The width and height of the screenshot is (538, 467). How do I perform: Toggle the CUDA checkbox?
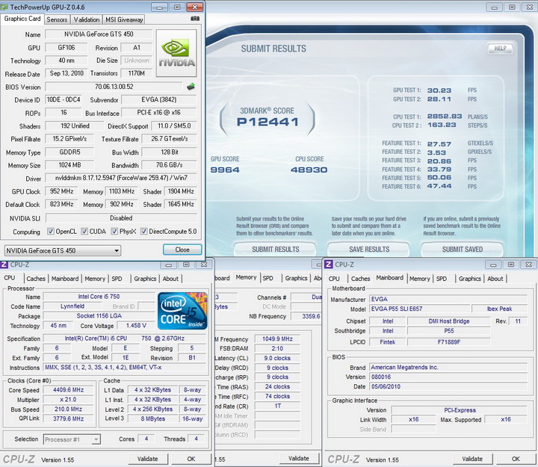pyautogui.click(x=84, y=232)
